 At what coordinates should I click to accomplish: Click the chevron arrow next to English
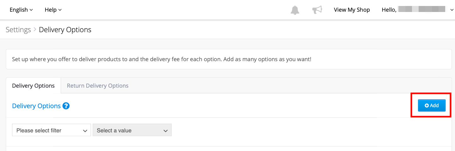tap(31, 10)
